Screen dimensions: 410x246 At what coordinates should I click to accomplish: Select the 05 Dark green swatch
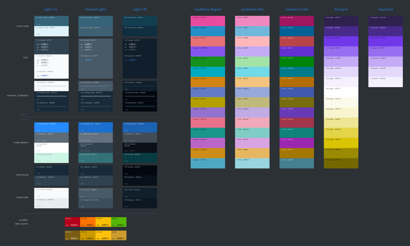(297, 62)
